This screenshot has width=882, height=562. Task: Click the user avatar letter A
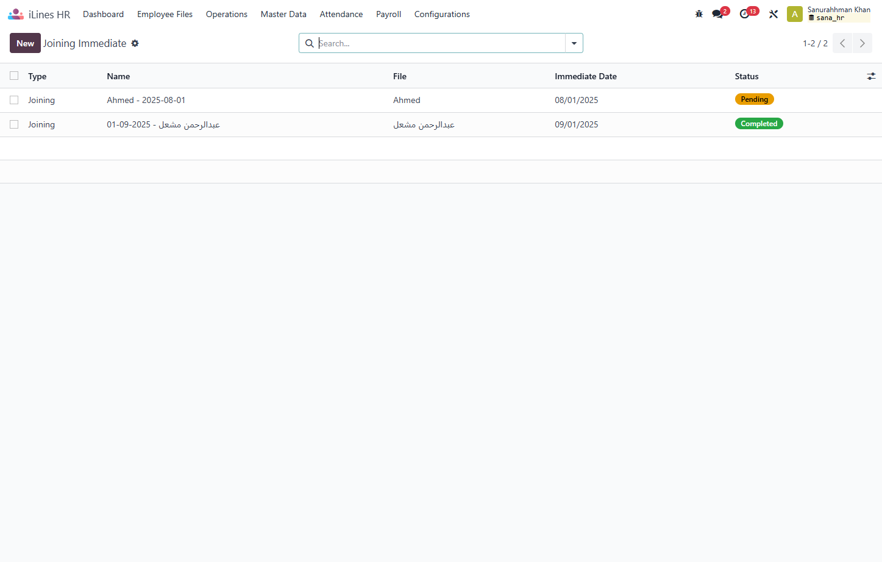click(x=794, y=14)
